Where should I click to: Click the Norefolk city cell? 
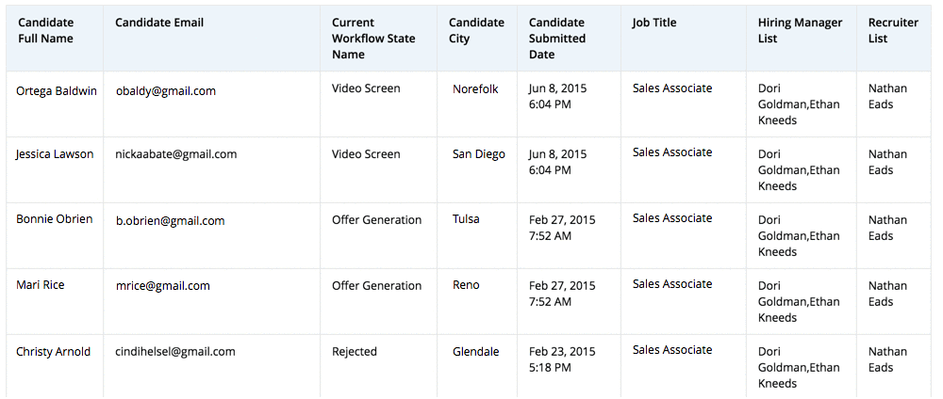475,89
